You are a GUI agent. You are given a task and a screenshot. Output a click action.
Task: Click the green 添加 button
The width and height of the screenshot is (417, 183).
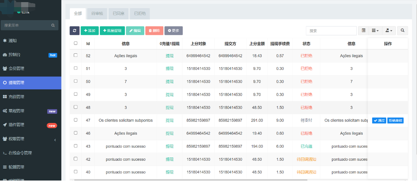(x=90, y=31)
